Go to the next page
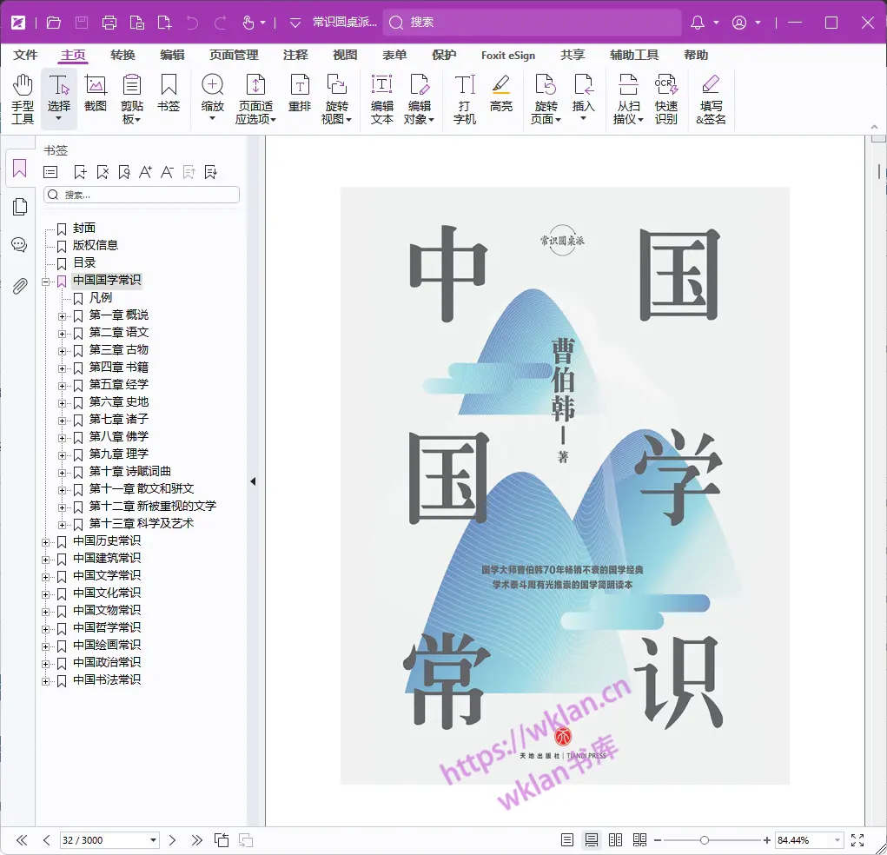 click(172, 840)
